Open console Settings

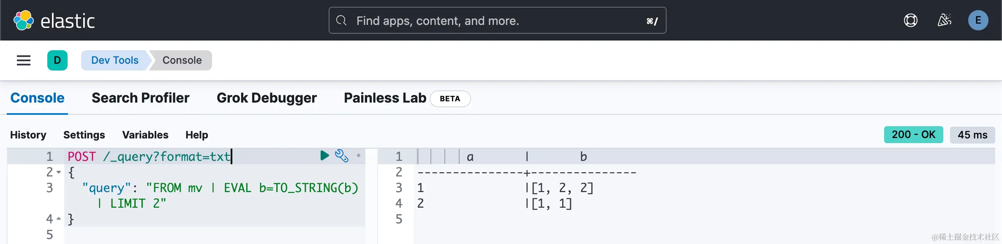(84, 135)
